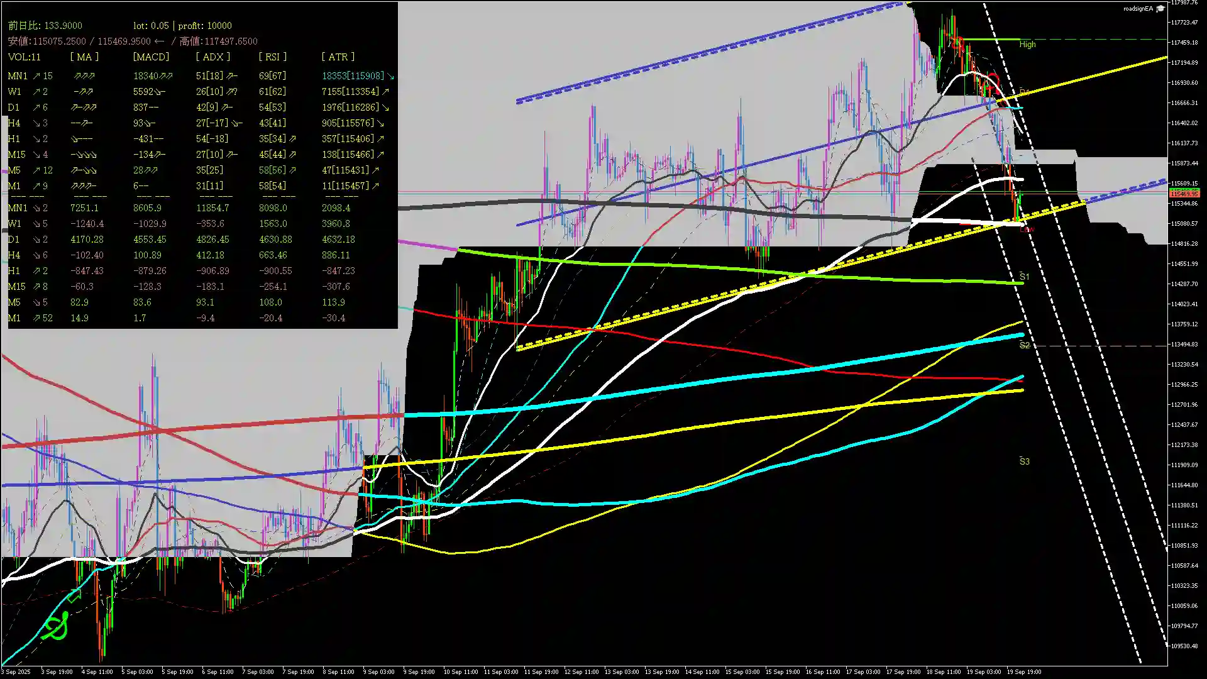
Task: Click the lot: 0.05 text in panel
Action: click(151, 26)
